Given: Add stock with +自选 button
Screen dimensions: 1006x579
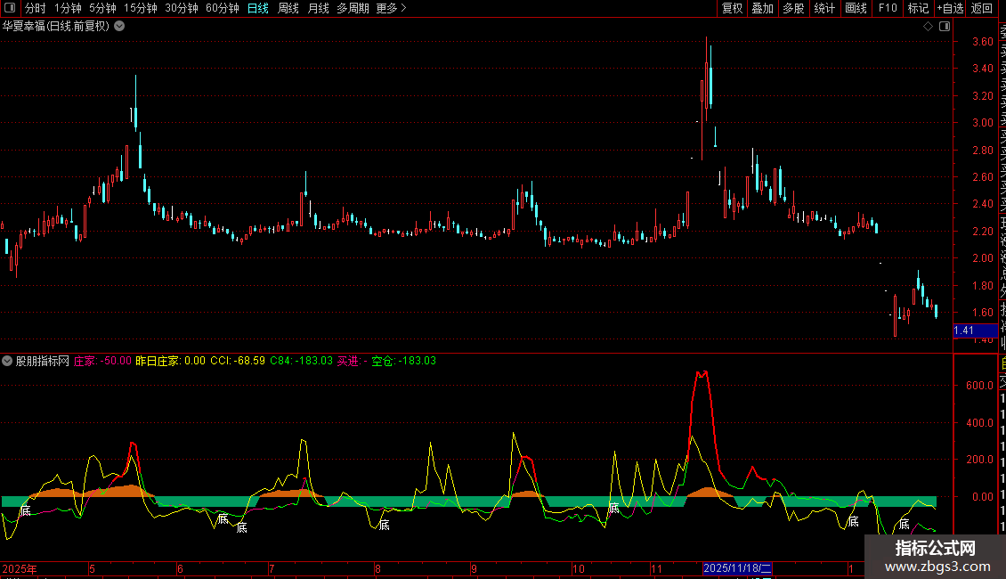Looking at the screenshot, I should (950, 8).
